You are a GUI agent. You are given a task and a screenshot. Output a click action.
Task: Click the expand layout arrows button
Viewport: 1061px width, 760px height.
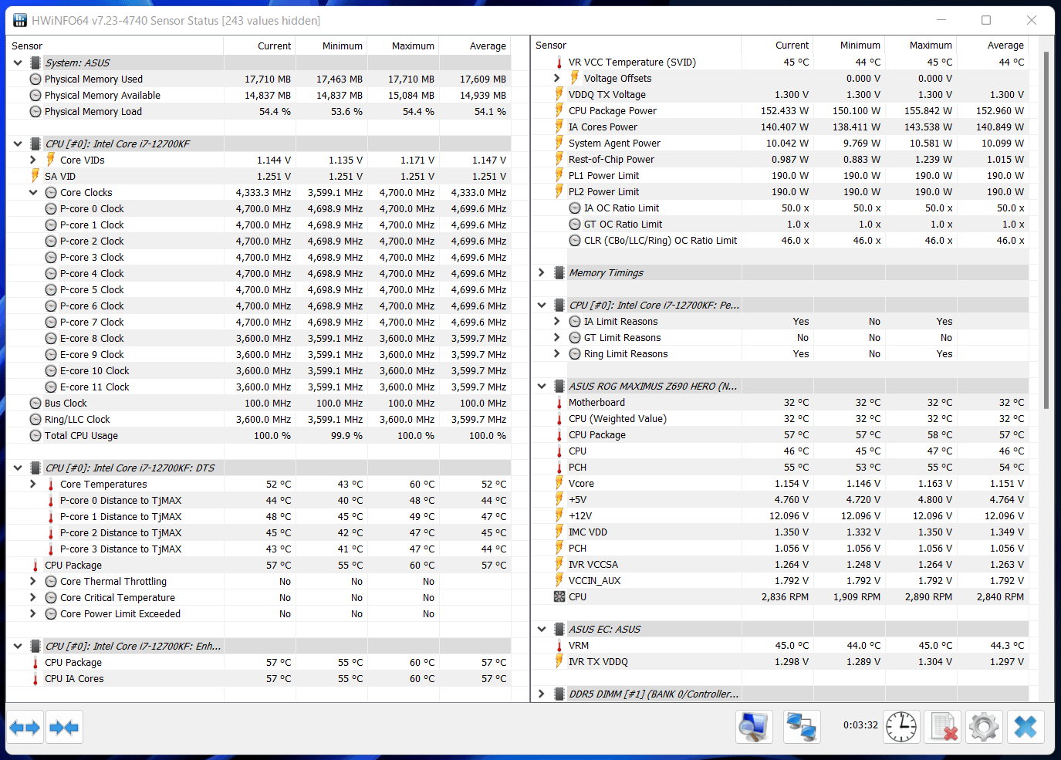(x=25, y=728)
